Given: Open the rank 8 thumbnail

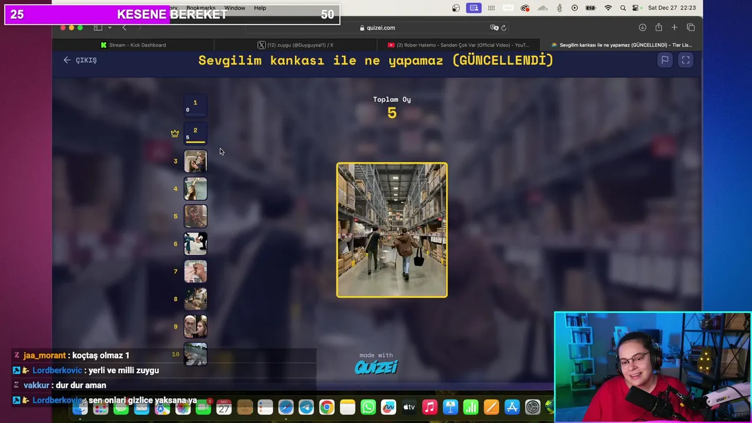Looking at the screenshot, I should pyautogui.click(x=196, y=299).
